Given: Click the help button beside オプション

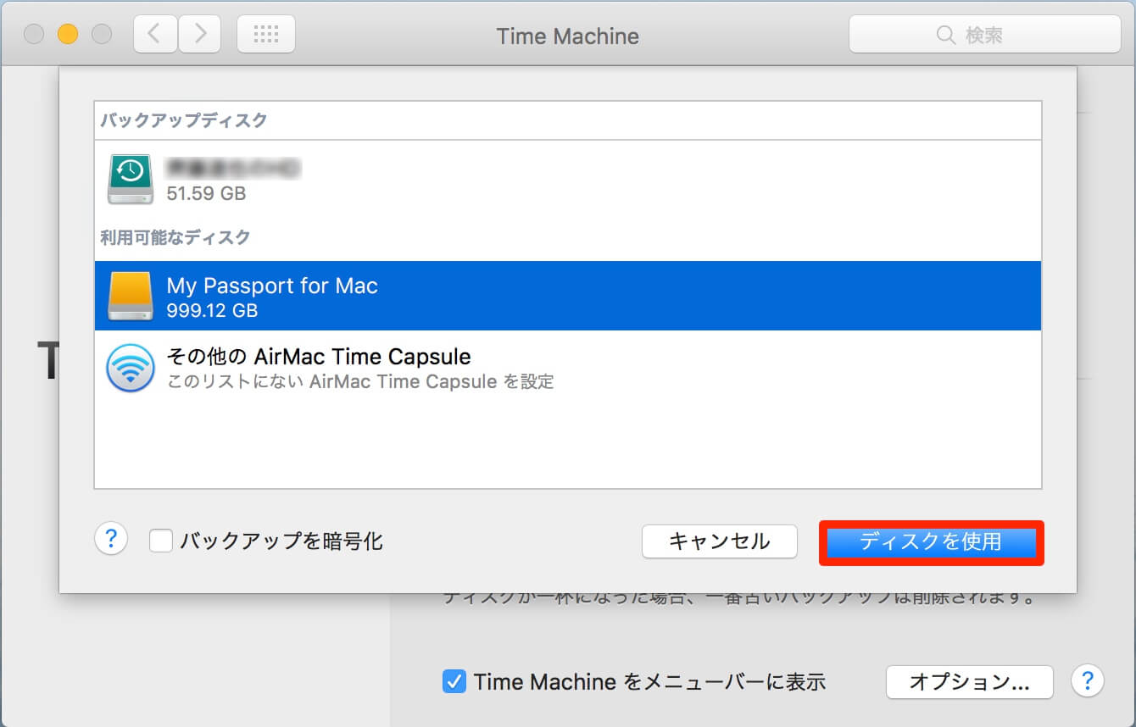Looking at the screenshot, I should click(1088, 680).
